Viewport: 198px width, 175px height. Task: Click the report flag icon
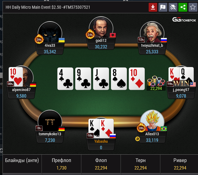[x=163, y=7]
